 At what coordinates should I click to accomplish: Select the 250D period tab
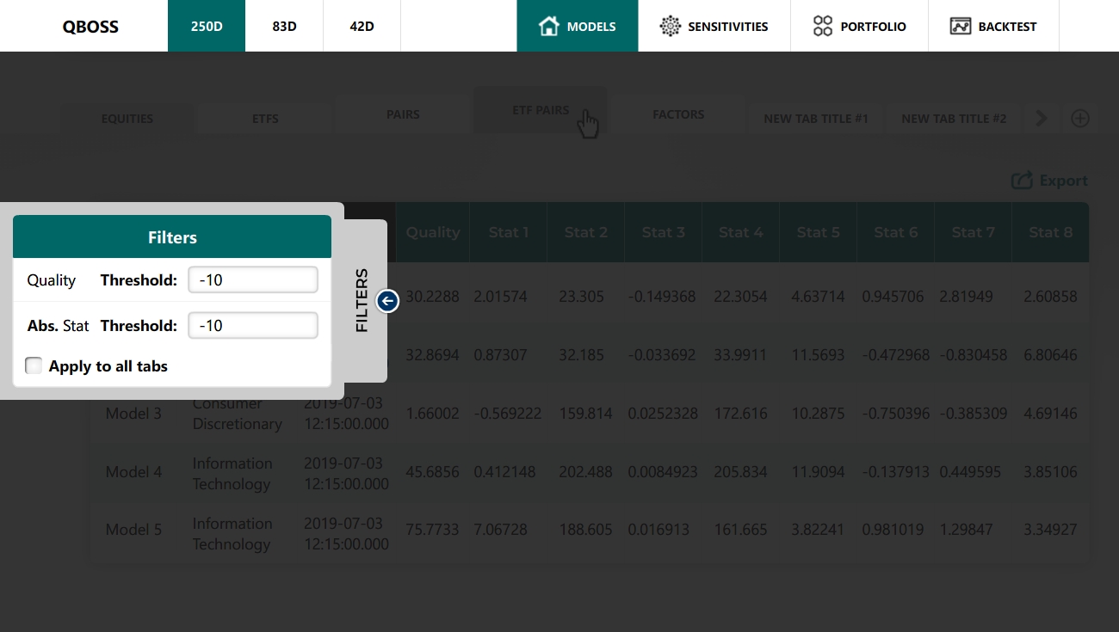[207, 26]
